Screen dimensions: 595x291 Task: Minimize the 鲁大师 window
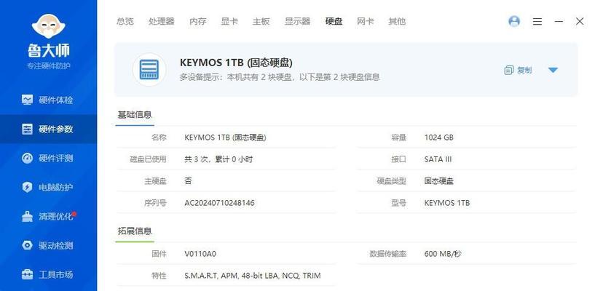559,22
